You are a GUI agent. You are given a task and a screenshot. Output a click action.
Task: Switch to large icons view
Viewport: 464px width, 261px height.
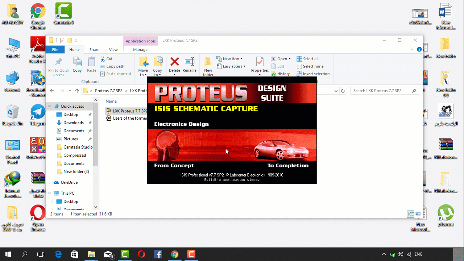pyautogui.click(x=418, y=214)
